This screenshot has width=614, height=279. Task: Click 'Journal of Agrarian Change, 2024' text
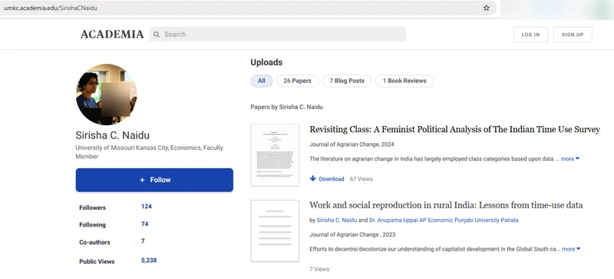pyautogui.click(x=352, y=144)
